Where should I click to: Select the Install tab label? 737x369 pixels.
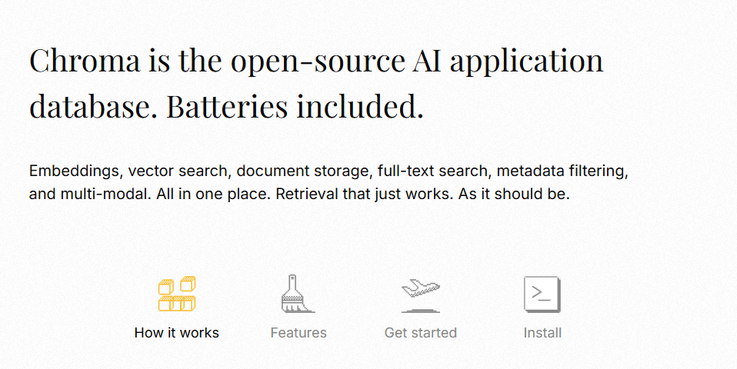click(x=542, y=333)
